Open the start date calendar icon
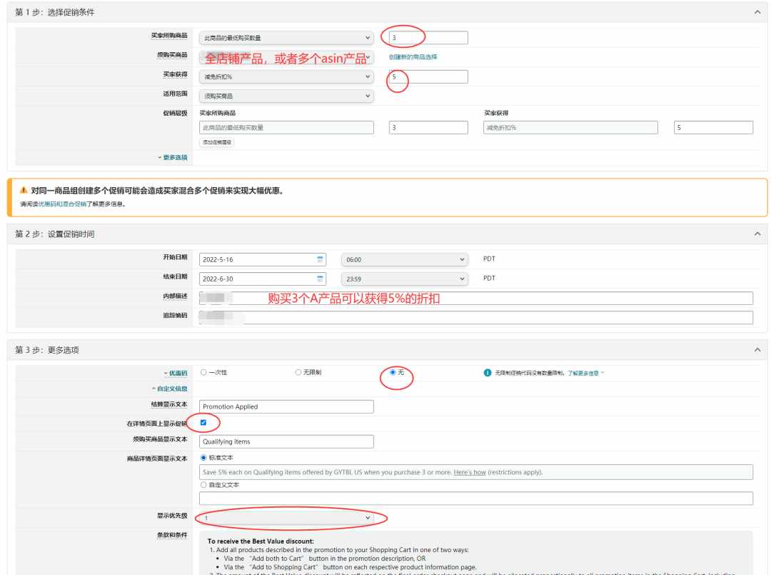 click(x=320, y=259)
